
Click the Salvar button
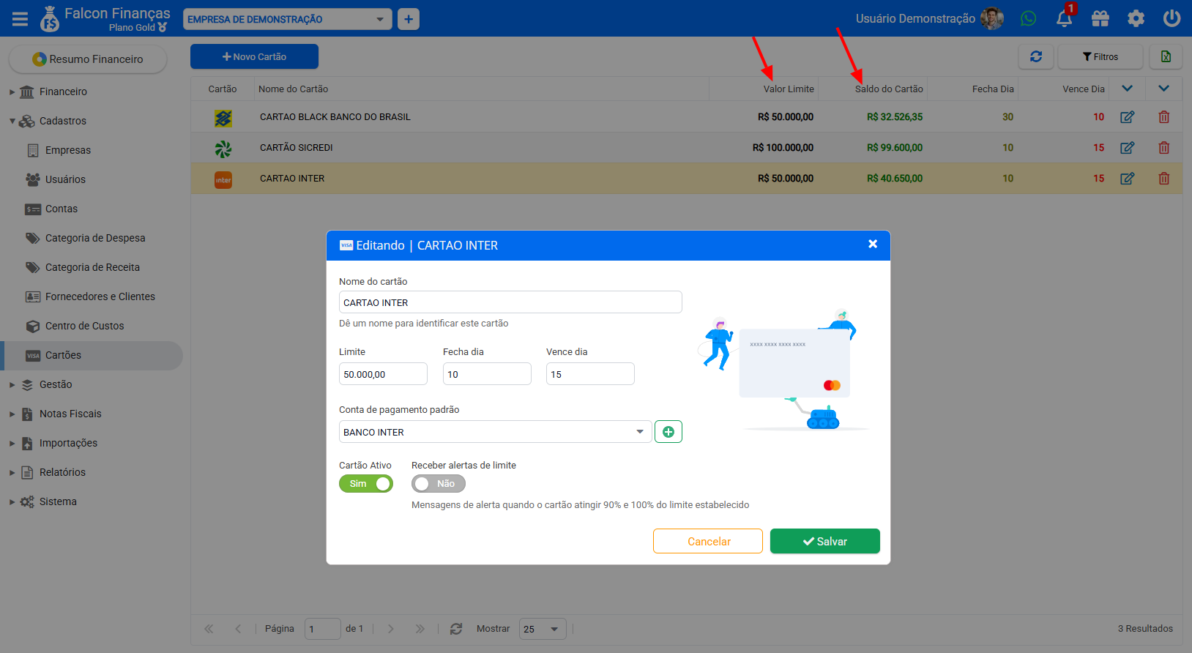[825, 541]
